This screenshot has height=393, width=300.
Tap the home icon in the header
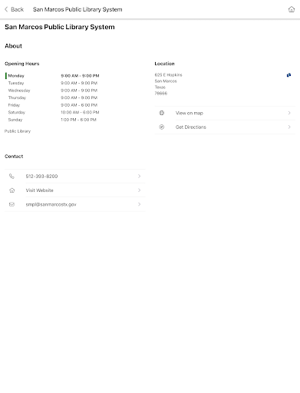[x=292, y=9]
